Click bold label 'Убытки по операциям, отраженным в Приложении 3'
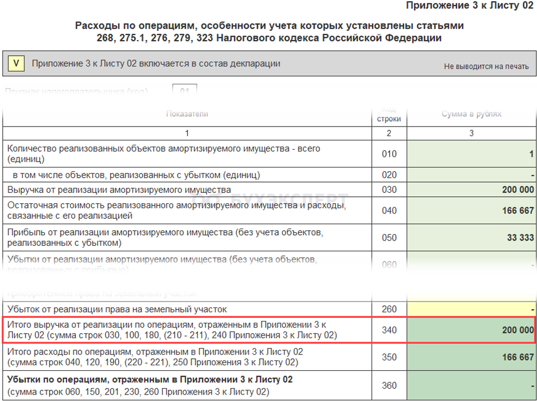This screenshot has width=537, height=401. 150,380
